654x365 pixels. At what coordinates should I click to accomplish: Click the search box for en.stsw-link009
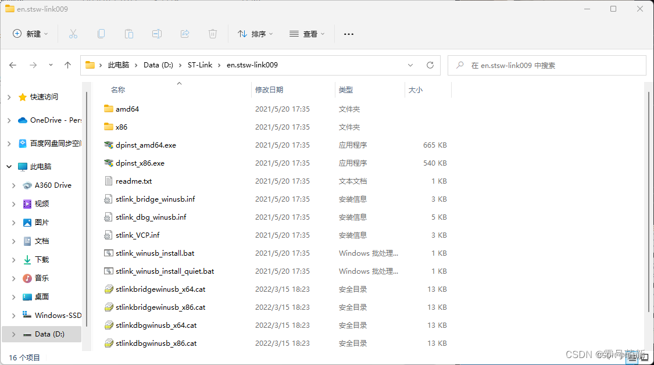tap(547, 66)
